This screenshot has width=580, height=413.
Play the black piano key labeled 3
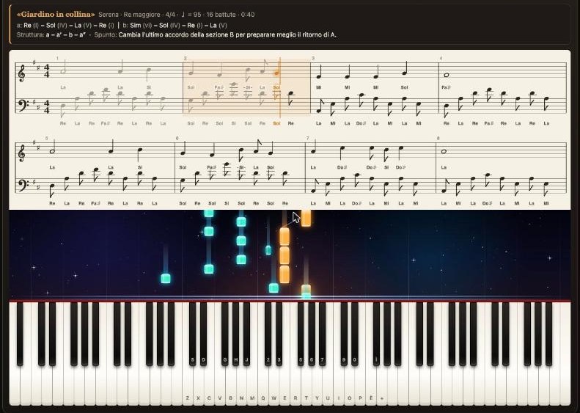click(x=279, y=334)
